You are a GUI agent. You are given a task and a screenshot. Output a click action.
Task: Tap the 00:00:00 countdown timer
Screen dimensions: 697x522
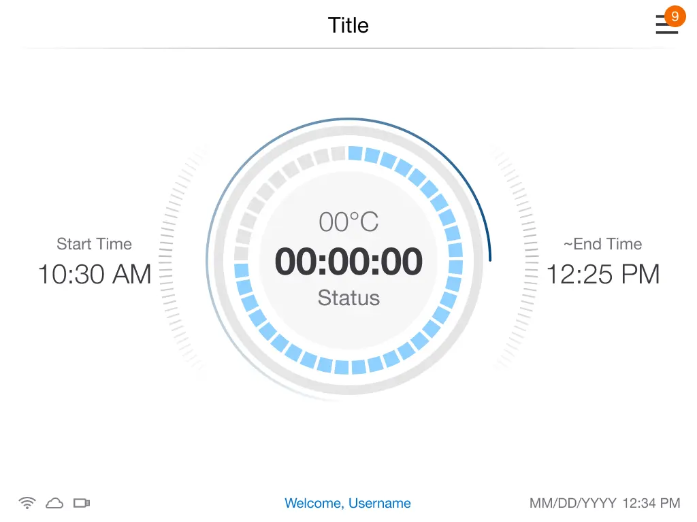348,262
